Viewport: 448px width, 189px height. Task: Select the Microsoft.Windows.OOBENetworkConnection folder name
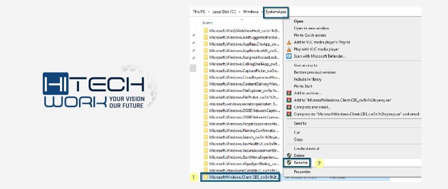click(x=244, y=117)
